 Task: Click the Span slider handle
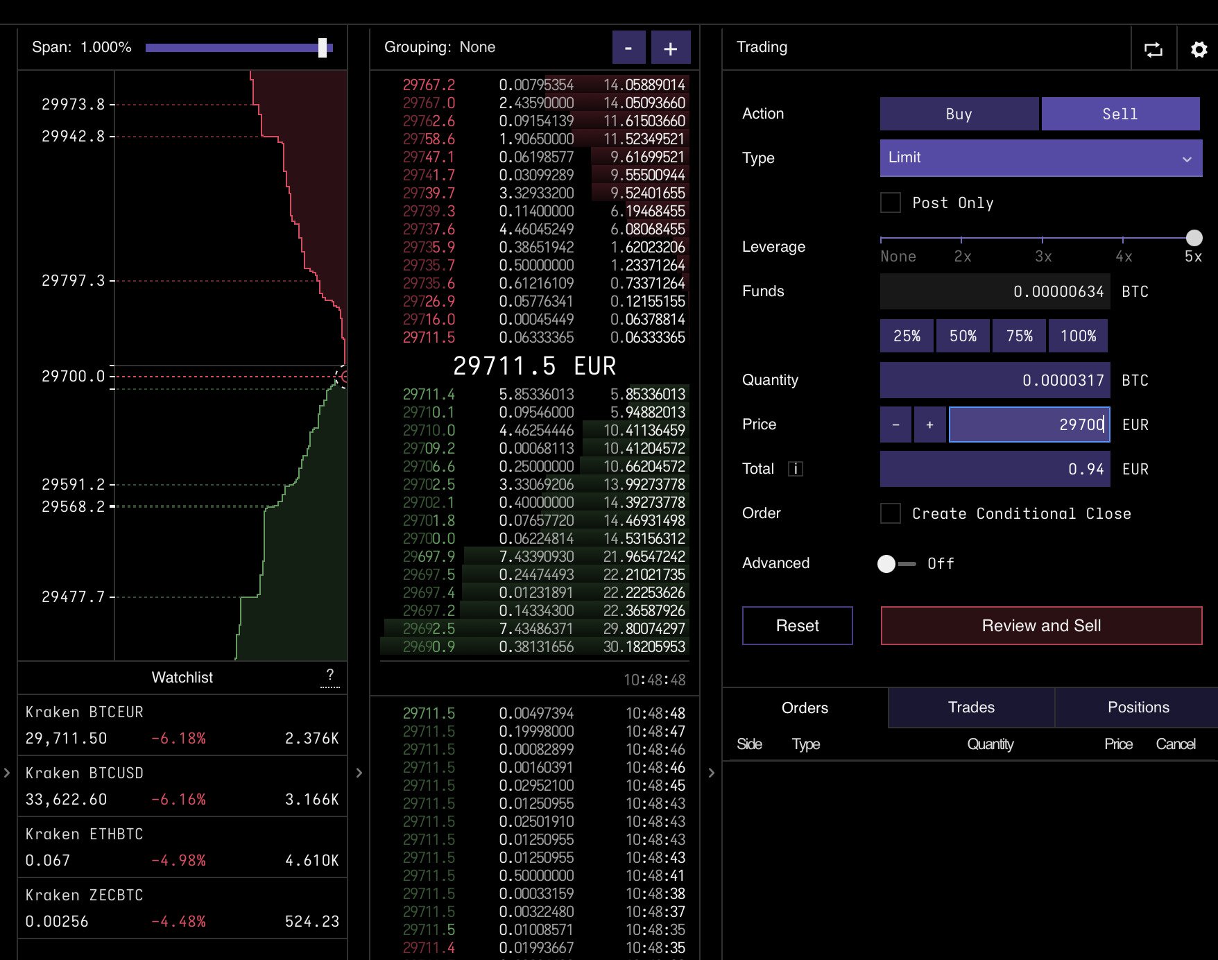click(323, 48)
